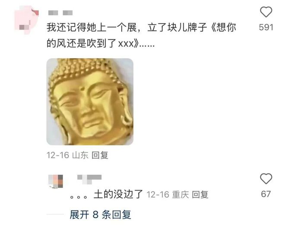The height and width of the screenshot is (226, 285).
Task: Expand the 8 hidden replies
Action: 100,214
